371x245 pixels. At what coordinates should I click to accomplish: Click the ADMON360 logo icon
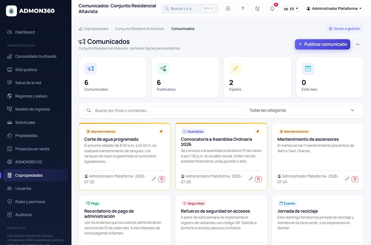(x=11, y=11)
